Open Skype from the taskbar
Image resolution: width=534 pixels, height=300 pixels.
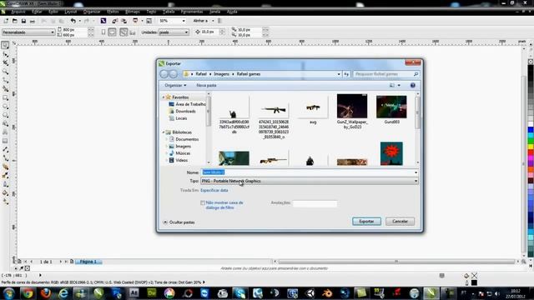tap(239, 293)
